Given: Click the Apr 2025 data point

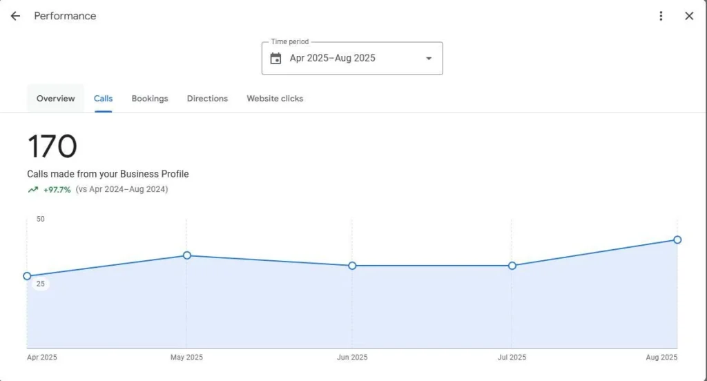Looking at the screenshot, I should click(27, 276).
